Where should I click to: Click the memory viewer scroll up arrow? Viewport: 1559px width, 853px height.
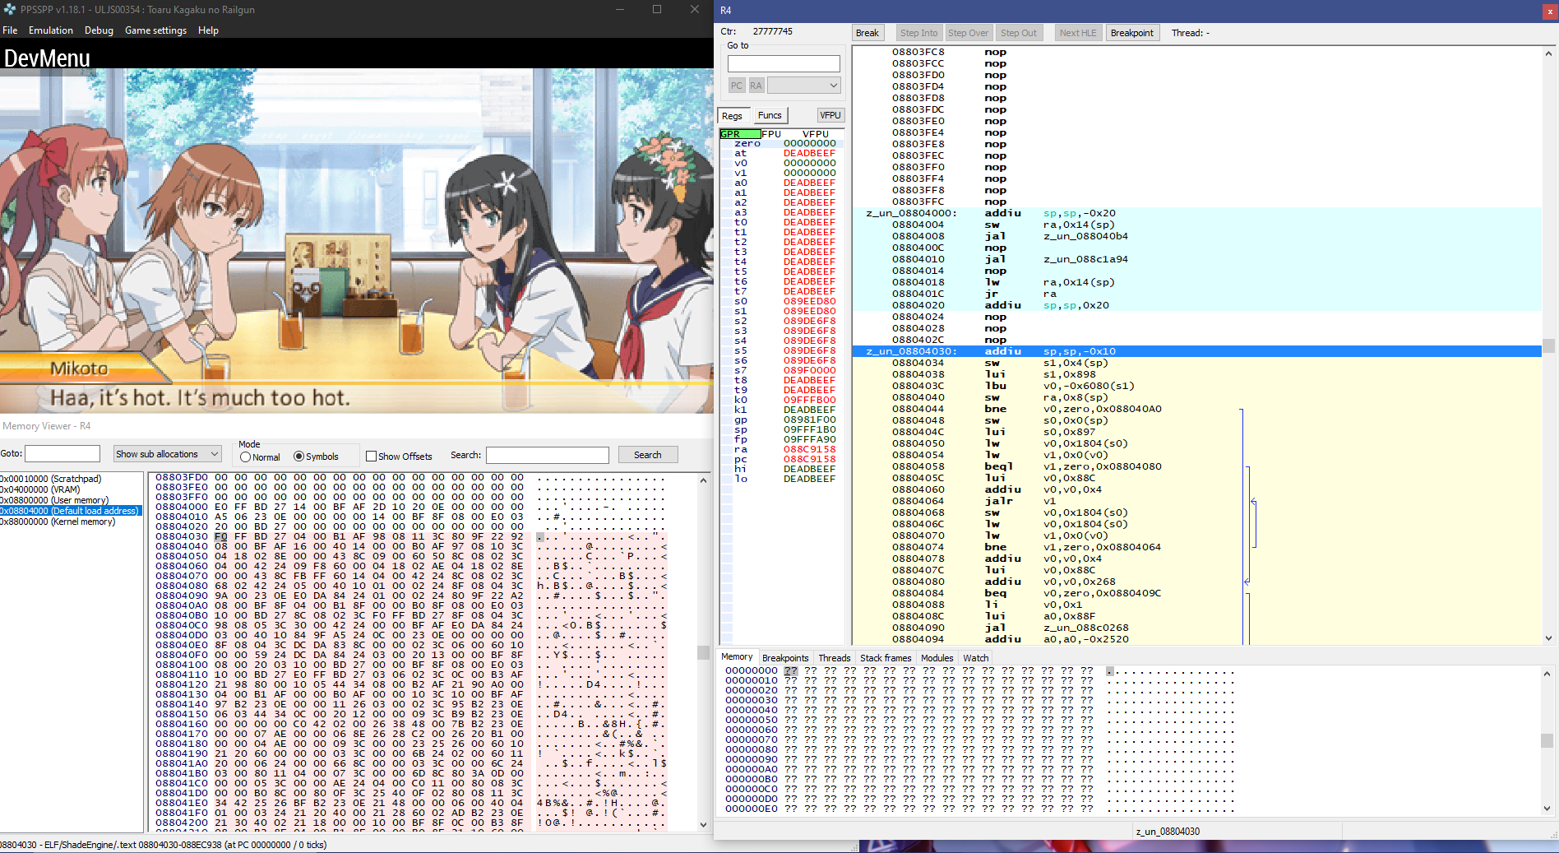click(703, 480)
